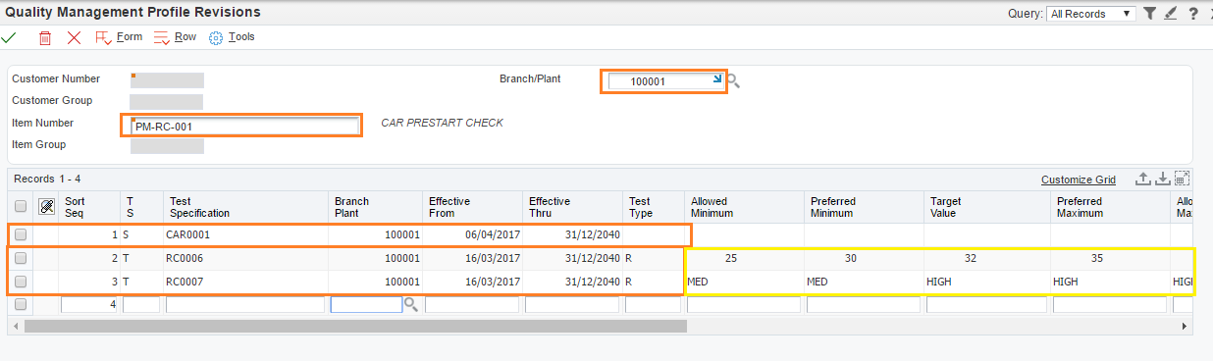
Task: Click the import grid data icon
Action: click(1162, 179)
